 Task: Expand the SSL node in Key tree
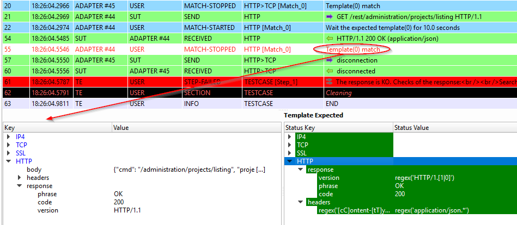[x=9, y=153]
